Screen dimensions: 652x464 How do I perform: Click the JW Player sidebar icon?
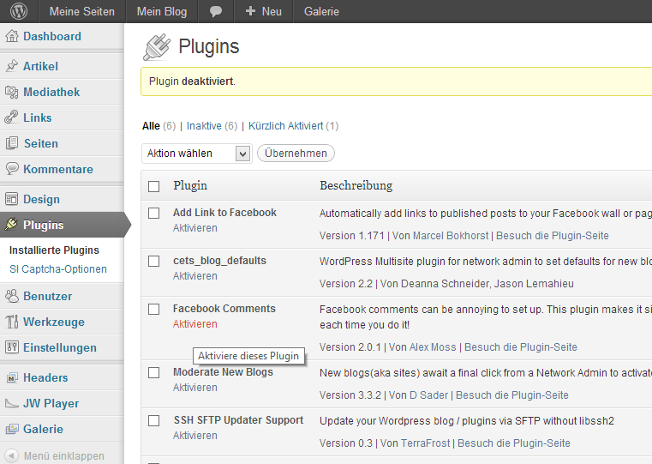click(x=12, y=403)
